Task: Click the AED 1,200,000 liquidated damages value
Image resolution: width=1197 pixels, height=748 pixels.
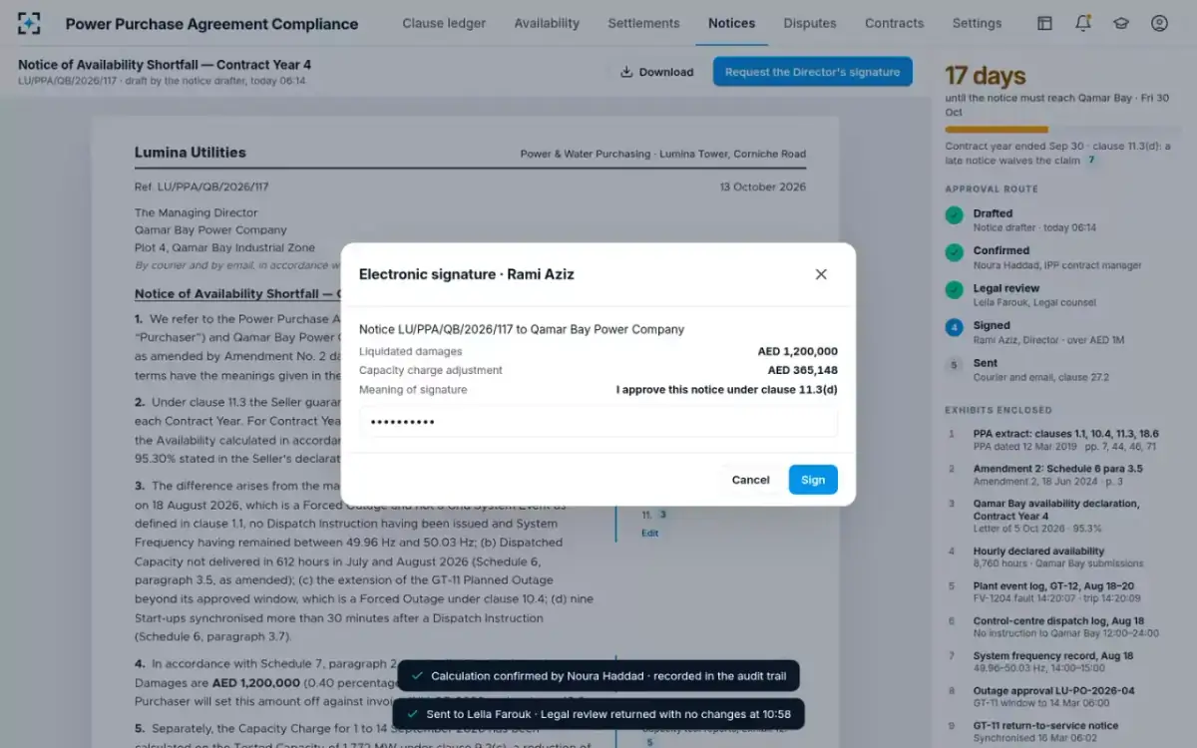Action: tap(797, 352)
